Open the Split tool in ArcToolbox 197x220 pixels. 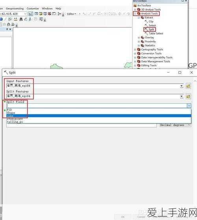[x=150, y=30]
